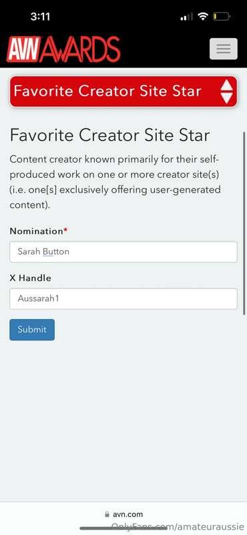Image resolution: width=247 pixels, height=535 pixels.
Task: Open the hamburger navigation menu
Action: coord(224,49)
